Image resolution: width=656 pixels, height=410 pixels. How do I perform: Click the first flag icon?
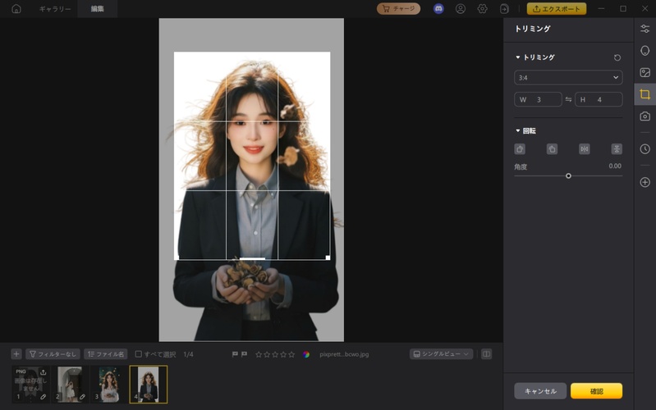[x=235, y=354]
